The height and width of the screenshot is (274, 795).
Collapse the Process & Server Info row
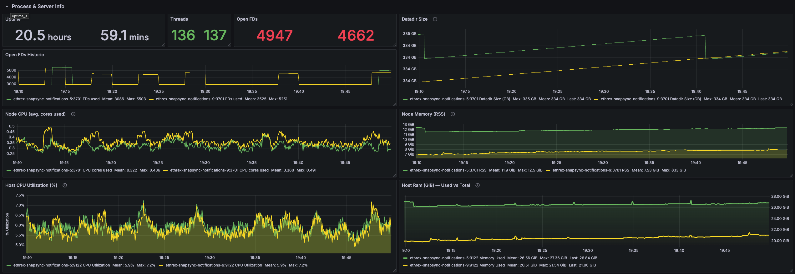[x=7, y=7]
